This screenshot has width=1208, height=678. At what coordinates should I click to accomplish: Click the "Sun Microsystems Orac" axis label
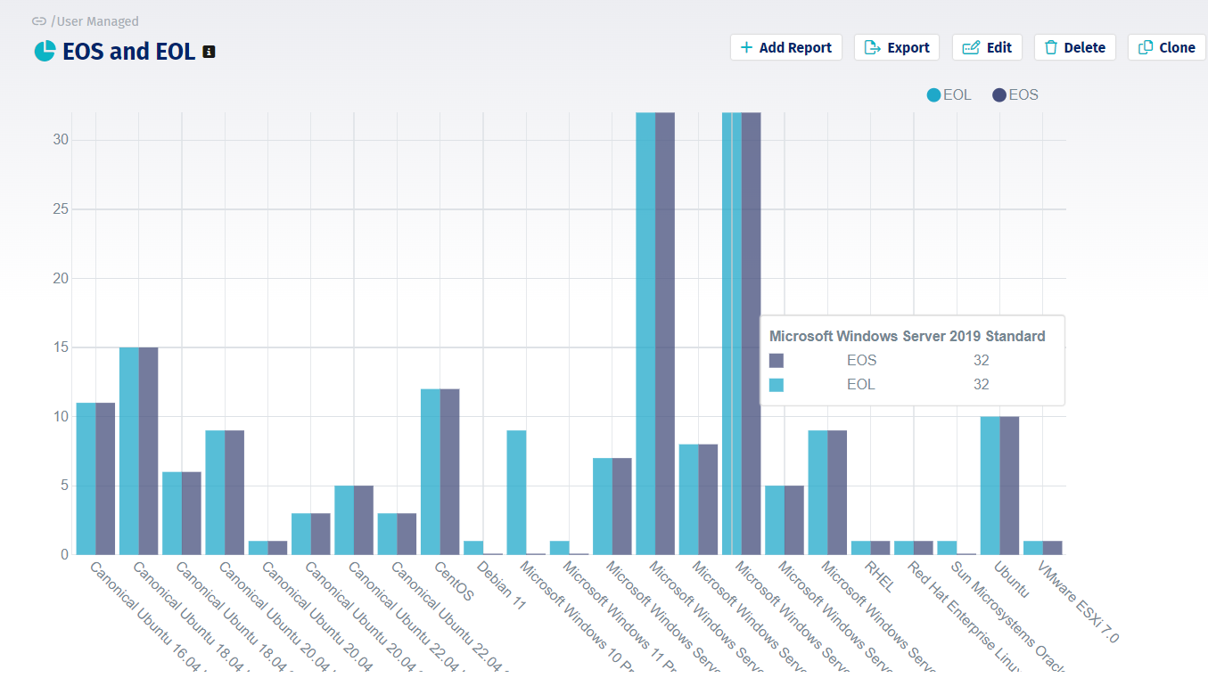click(1007, 616)
